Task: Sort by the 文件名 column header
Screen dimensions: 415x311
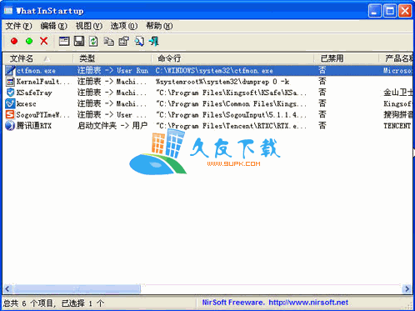Action: coord(38,58)
